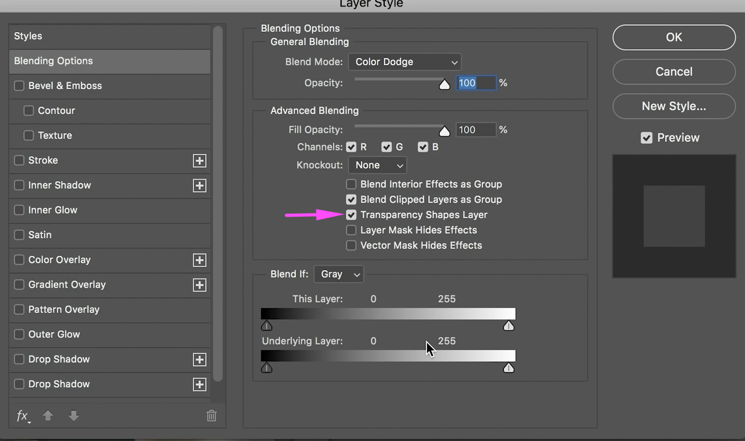
Task: Select the Stroke row in the effects list
Action: 110,160
